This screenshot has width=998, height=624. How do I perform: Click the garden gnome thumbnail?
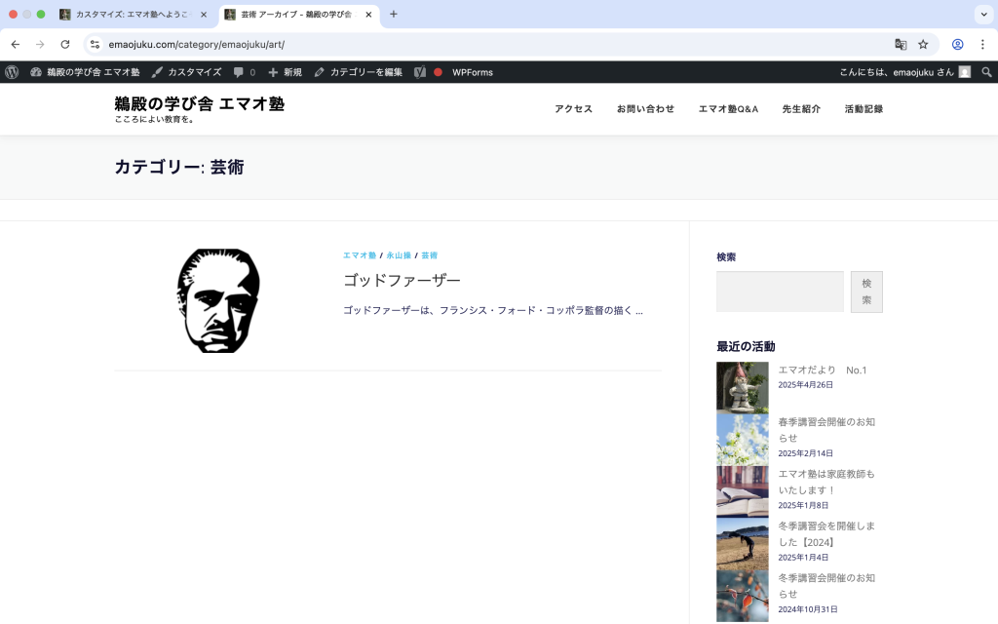pos(742,388)
